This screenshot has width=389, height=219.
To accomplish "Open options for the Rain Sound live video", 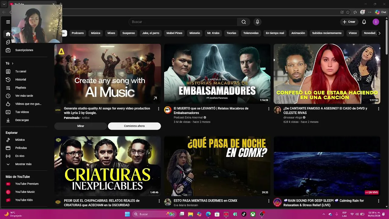I will pyautogui.click(x=378, y=201).
